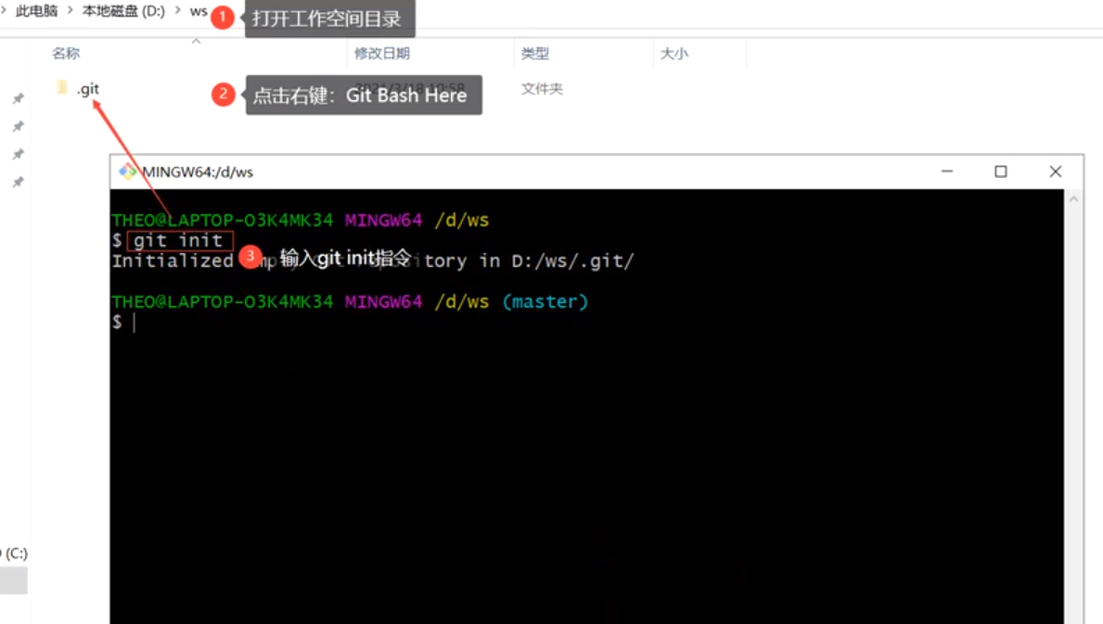Click the fourth pin icon in Explorer sidebar

coord(19,182)
